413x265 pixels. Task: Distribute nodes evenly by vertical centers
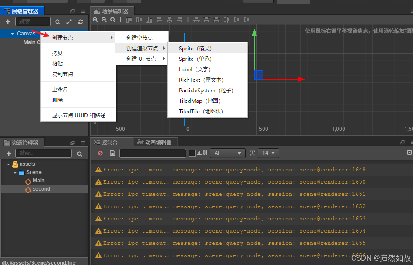[206, 20]
